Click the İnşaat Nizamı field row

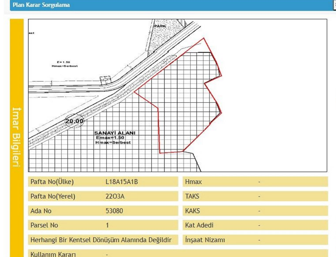tap(255, 240)
